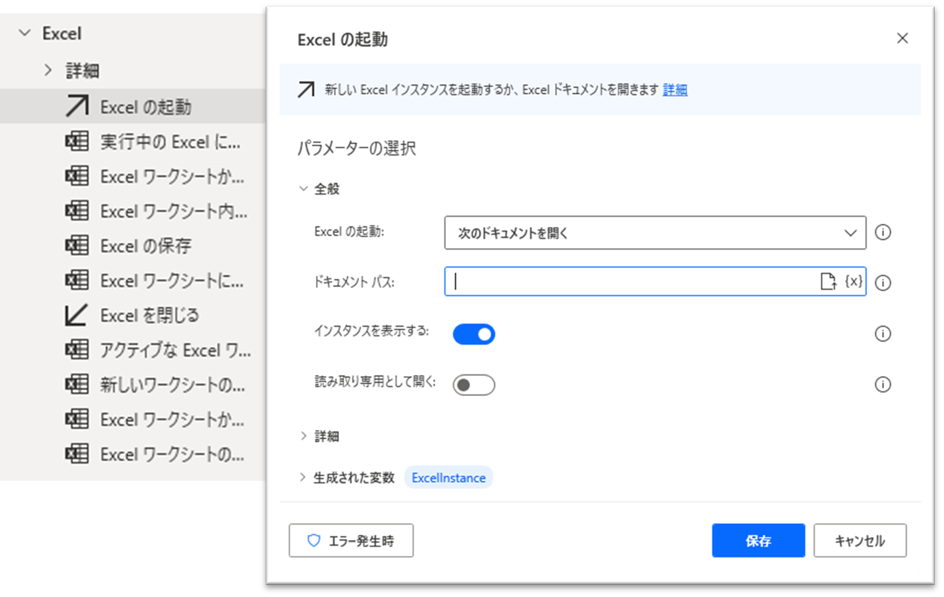Click the Excel の起動 dialog title text

(x=343, y=40)
